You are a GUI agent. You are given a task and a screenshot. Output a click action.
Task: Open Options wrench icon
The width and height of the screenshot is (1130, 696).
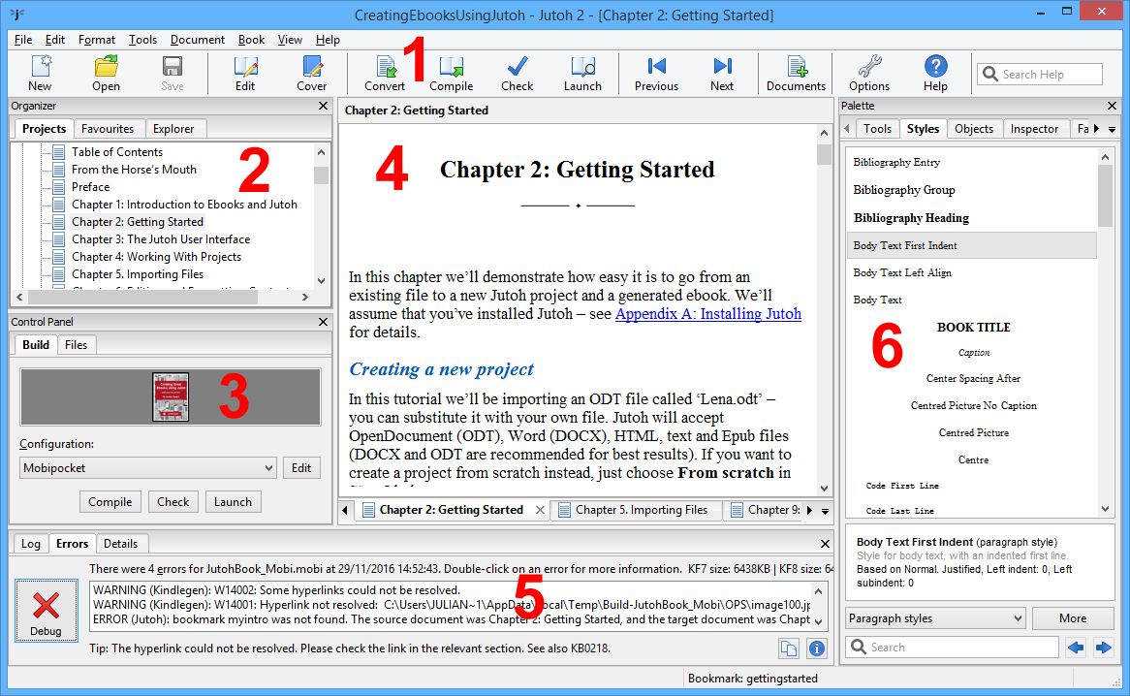pos(869,73)
